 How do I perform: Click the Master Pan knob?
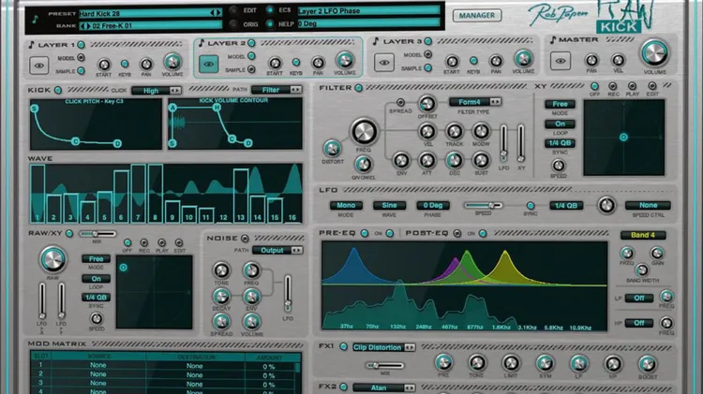point(591,60)
